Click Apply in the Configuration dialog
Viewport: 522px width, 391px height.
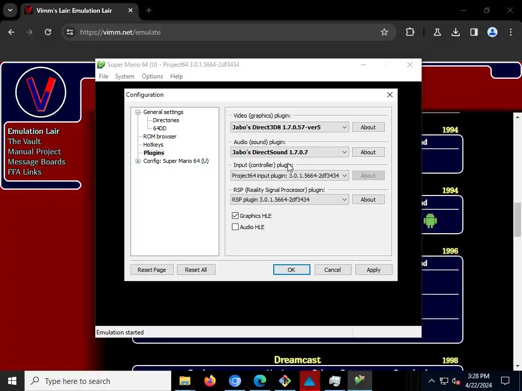374,270
